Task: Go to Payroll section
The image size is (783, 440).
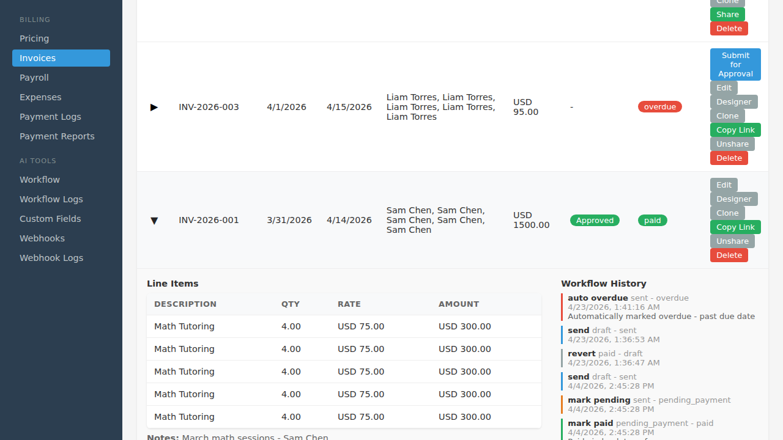Action: pos(61,78)
